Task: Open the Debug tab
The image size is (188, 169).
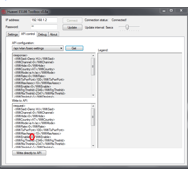Action: pyautogui.click(x=42, y=34)
